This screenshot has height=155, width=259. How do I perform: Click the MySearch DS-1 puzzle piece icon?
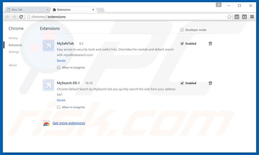49,85
